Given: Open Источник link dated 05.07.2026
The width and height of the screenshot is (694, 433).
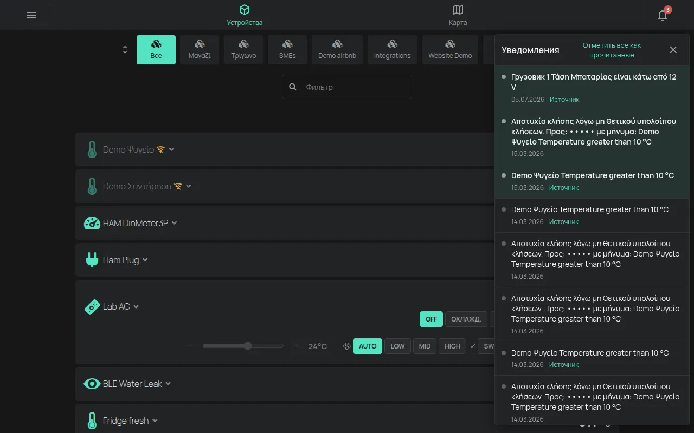Looking at the screenshot, I should click(x=564, y=100).
